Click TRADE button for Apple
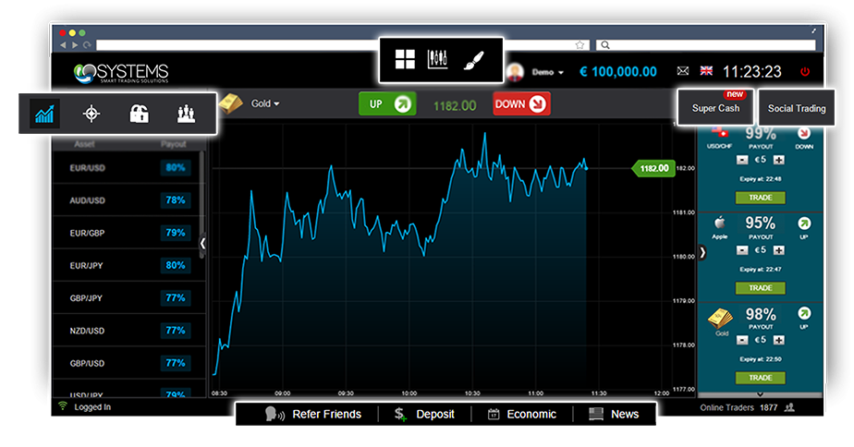Screen dimensions: 854x447 pyautogui.click(x=760, y=288)
